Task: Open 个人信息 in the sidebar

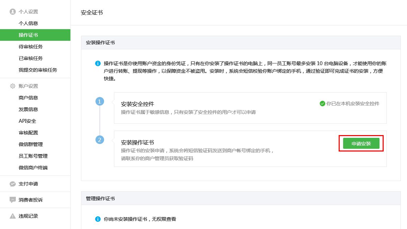Action: [x=28, y=23]
